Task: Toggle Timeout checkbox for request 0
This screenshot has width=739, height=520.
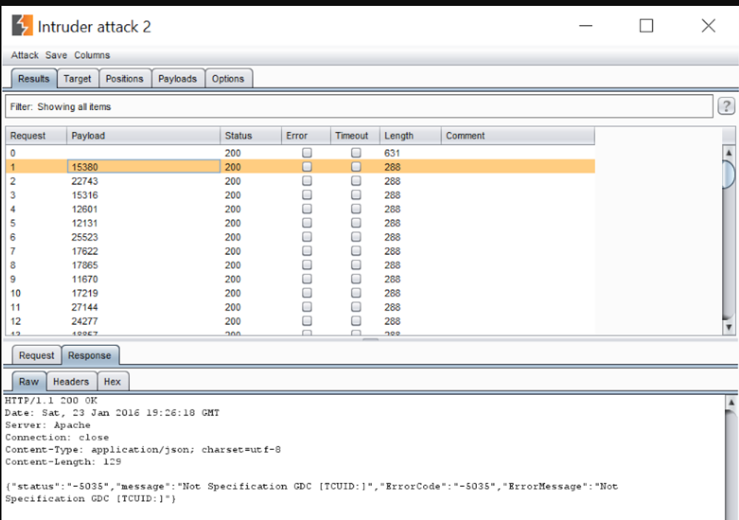Action: (357, 153)
